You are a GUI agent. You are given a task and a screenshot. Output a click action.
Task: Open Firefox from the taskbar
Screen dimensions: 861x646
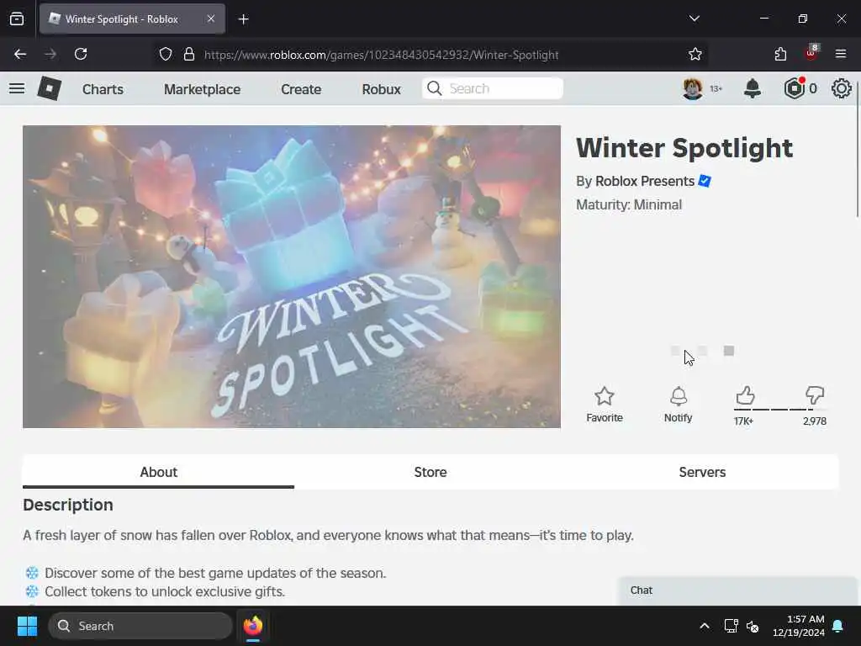coord(252,626)
